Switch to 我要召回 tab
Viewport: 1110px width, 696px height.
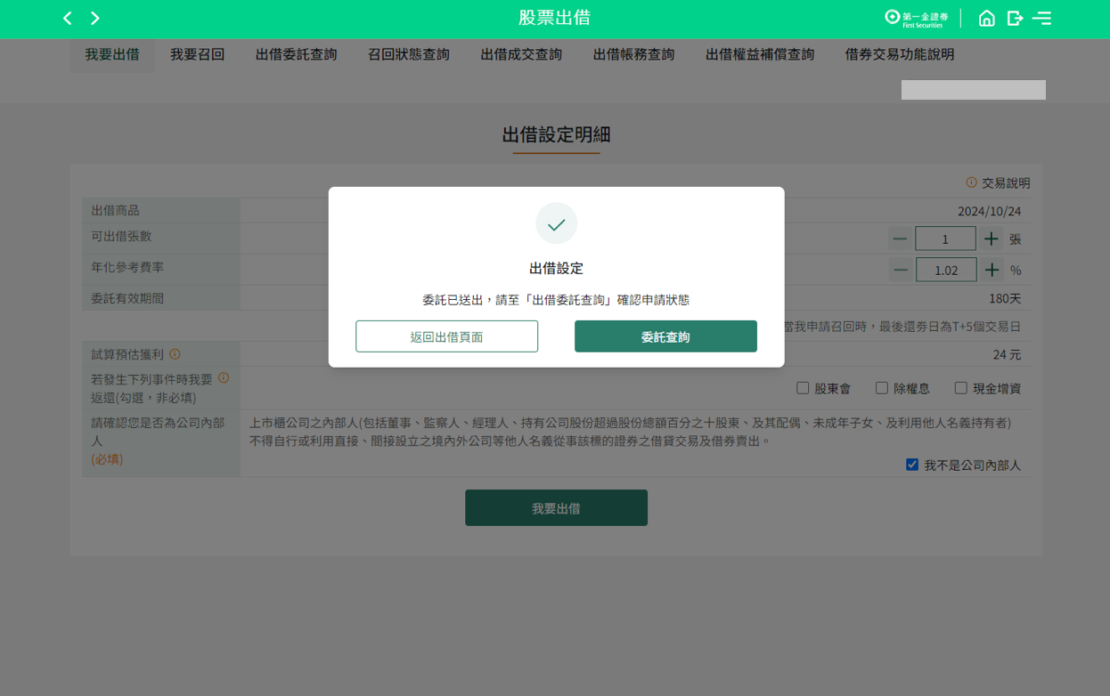(197, 54)
